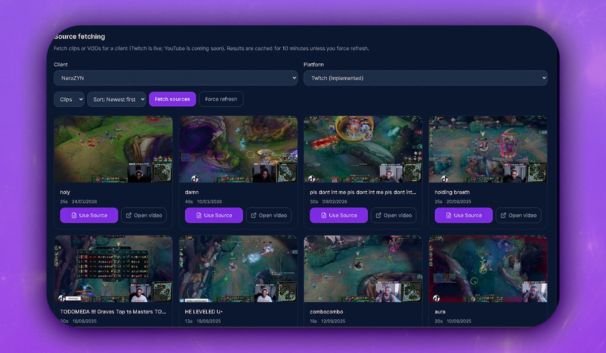Open video for 'pls dont int me' clip
This screenshot has width=606, height=353.
(x=393, y=215)
